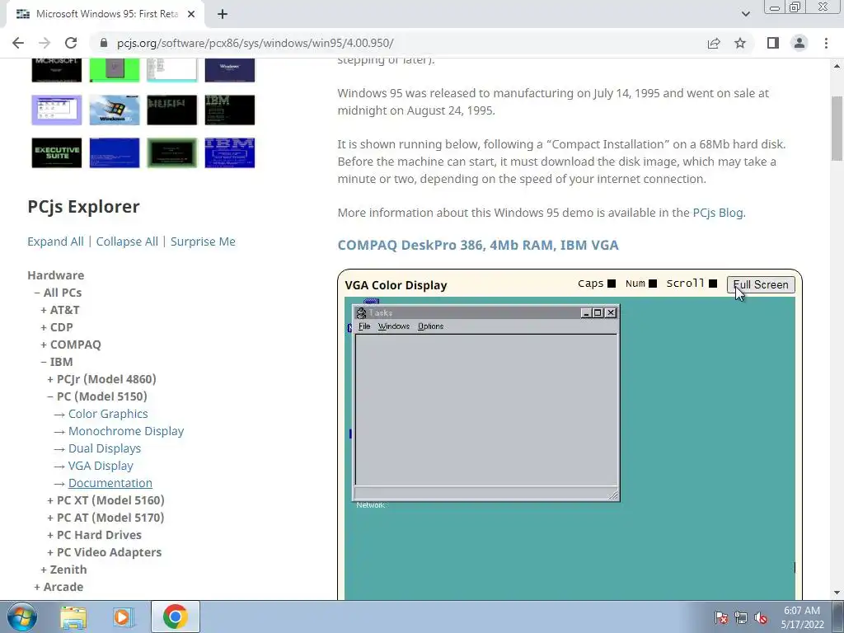844x633 pixels.
Task: Expand PC XT (Model 5160) node
Action: pyautogui.click(x=50, y=500)
